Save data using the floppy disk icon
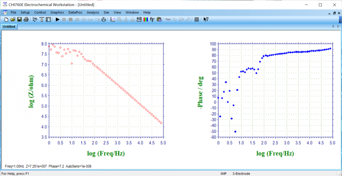 19,19
